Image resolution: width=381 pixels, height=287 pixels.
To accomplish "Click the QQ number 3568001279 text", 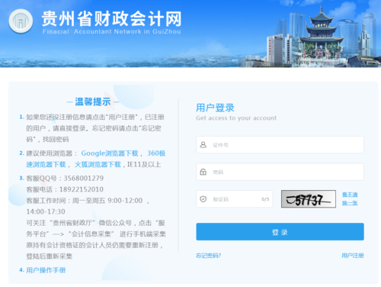I will (x=84, y=178).
